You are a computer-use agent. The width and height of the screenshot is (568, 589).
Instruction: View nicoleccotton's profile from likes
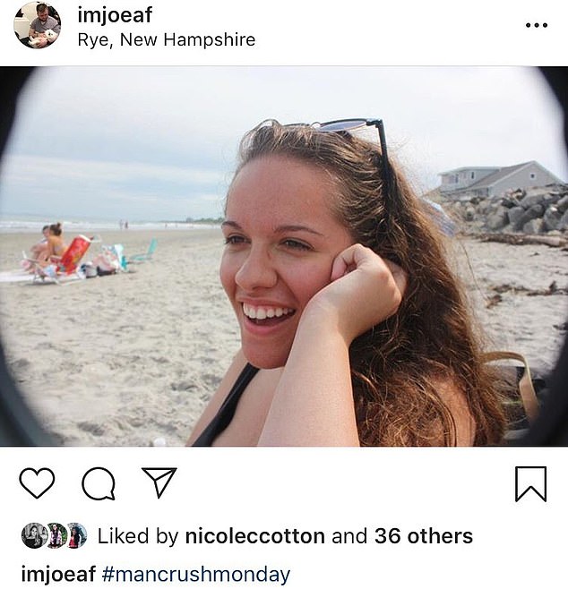pos(254,535)
